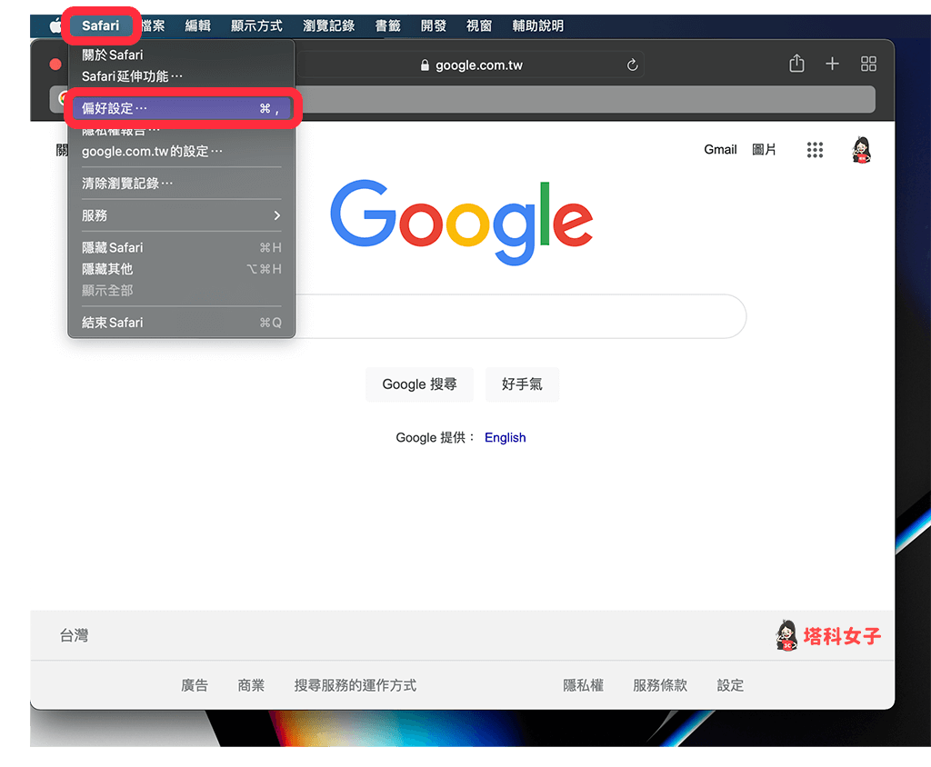Show tab overview grid icon

point(868,64)
